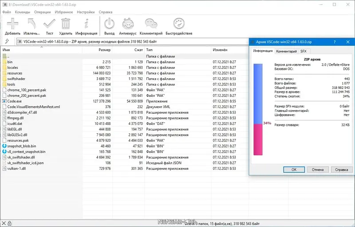Click the Добавить (Add) toolbar icon
Image resolution: width=355 pixels, height=227 pixels.
coord(12,24)
